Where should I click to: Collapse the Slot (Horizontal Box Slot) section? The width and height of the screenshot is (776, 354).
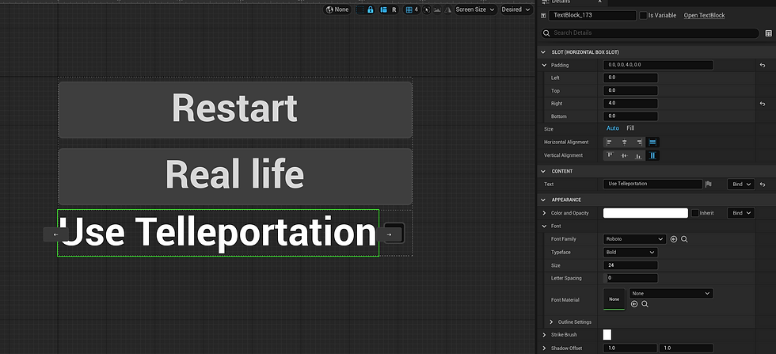(x=544, y=52)
